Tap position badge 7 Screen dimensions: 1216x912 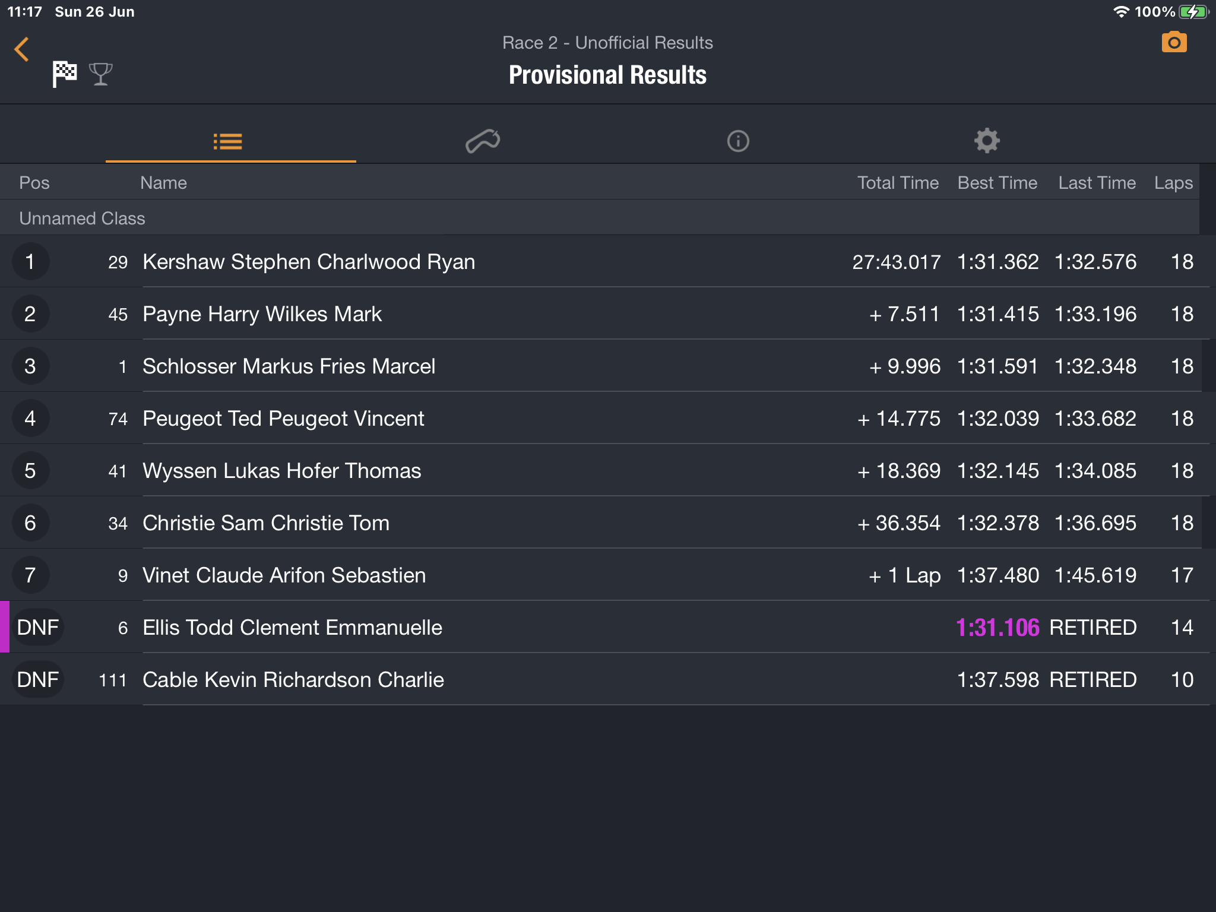click(x=30, y=575)
